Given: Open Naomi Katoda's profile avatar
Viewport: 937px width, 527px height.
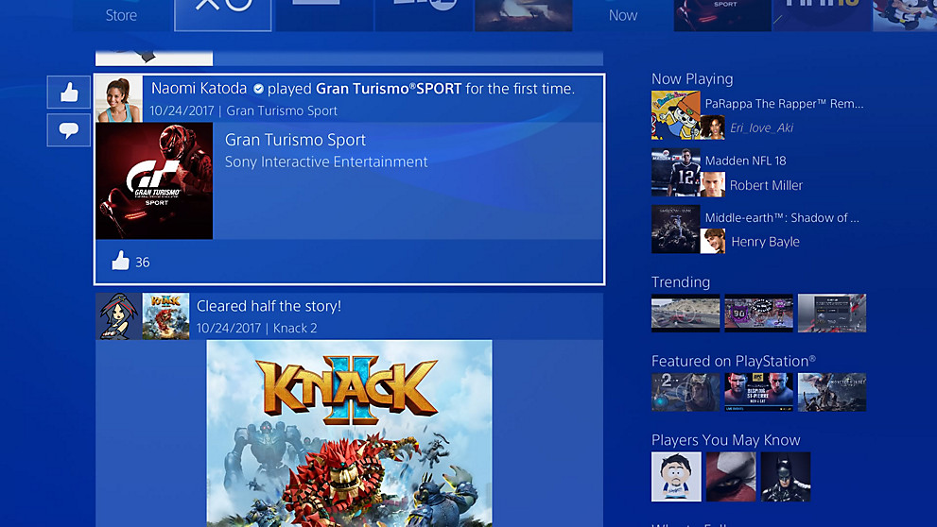Looking at the screenshot, I should [119, 99].
